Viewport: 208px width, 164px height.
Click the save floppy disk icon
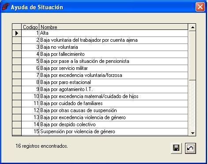point(176,148)
